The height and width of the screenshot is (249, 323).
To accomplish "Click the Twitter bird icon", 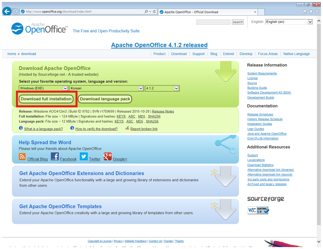I will click(84, 156).
